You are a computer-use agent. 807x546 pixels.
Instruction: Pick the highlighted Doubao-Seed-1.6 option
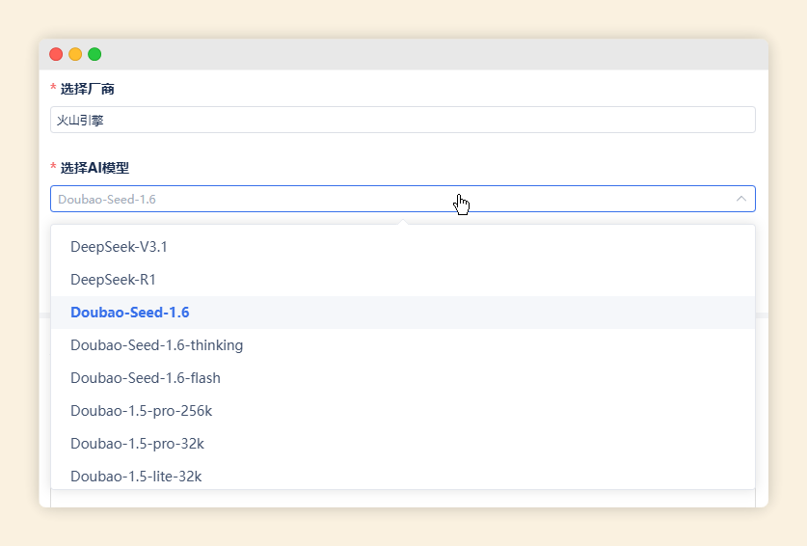click(402, 313)
